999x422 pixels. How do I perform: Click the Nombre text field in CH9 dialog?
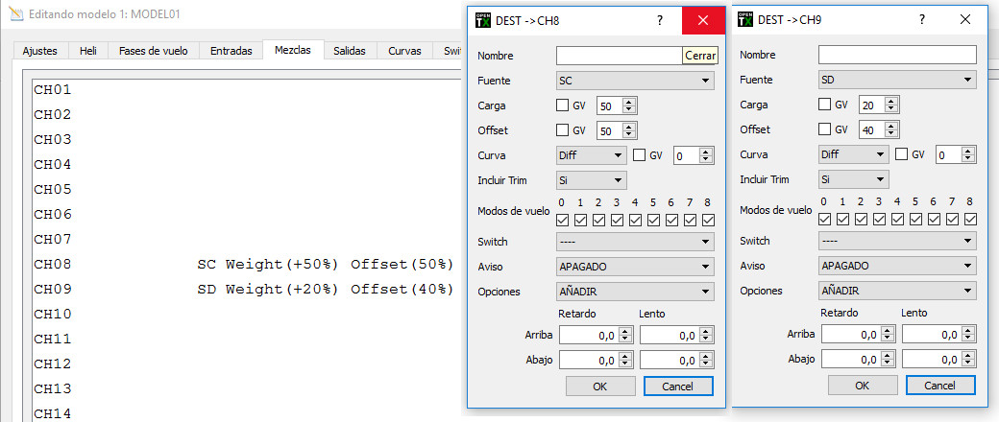897,56
